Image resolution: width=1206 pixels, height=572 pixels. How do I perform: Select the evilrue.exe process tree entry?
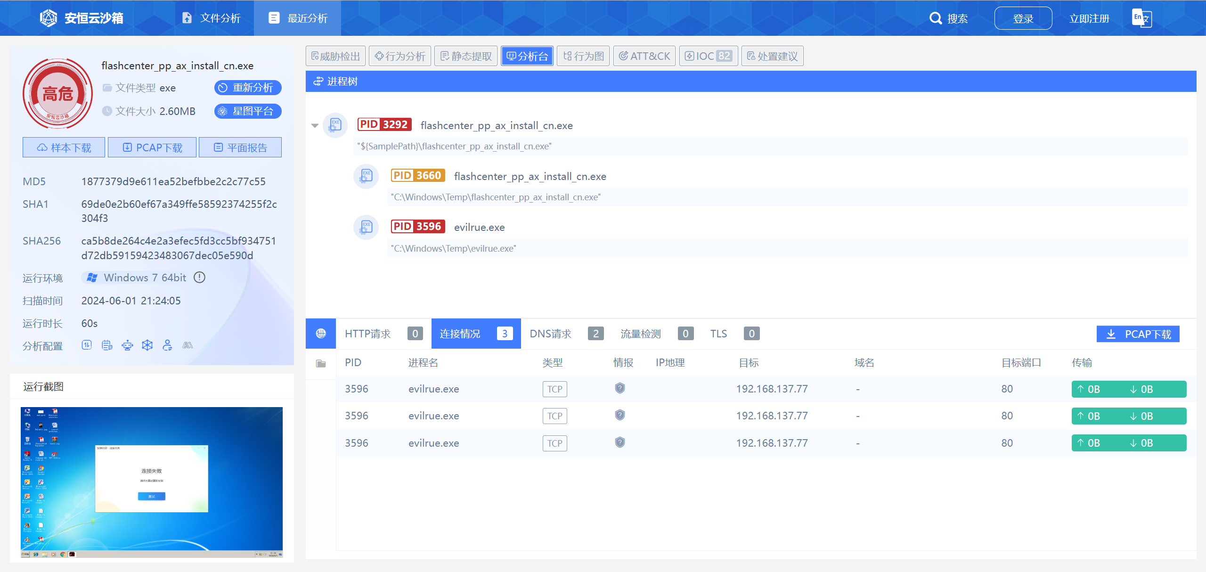(x=479, y=227)
